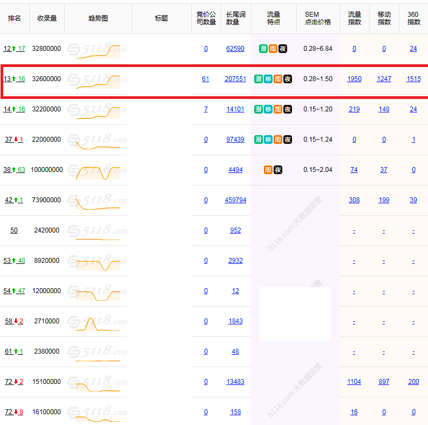Click the black 夜 badge in the 4494 row

pyautogui.click(x=278, y=170)
